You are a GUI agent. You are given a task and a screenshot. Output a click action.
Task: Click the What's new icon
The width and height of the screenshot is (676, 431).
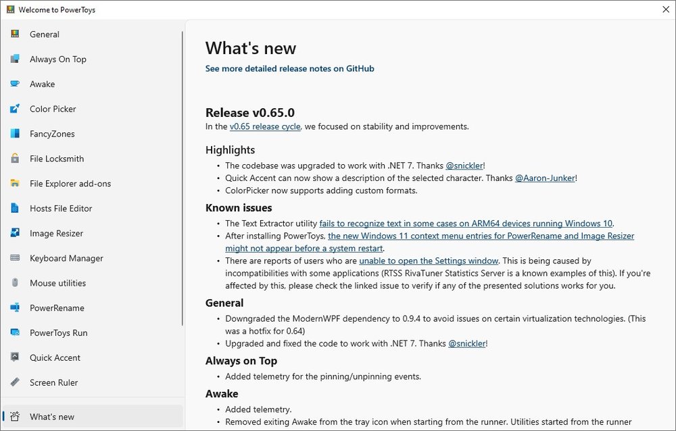[15, 416]
